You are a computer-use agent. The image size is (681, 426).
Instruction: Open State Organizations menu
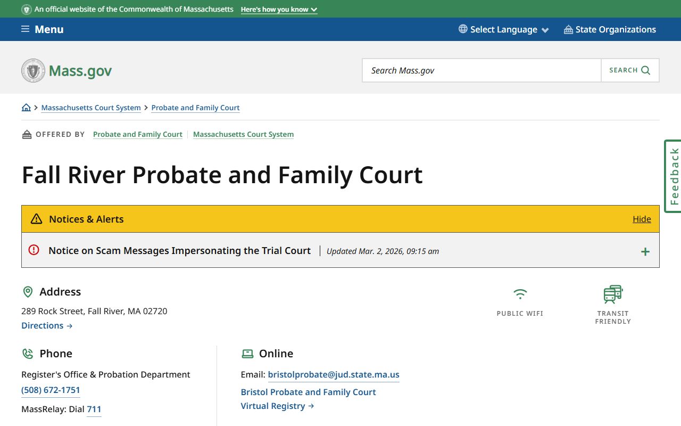(x=610, y=29)
